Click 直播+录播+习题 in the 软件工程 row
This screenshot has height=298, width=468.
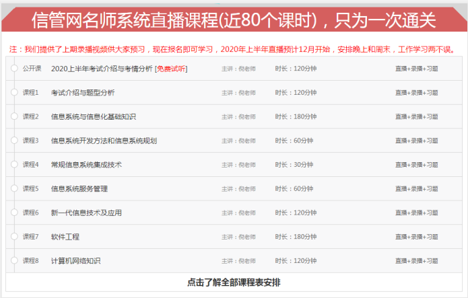[x=416, y=237]
